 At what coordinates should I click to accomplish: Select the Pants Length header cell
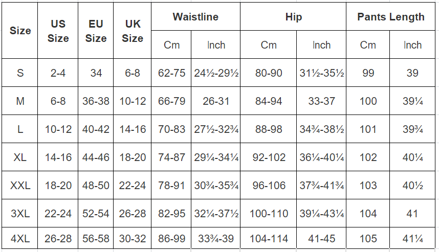pos(390,16)
